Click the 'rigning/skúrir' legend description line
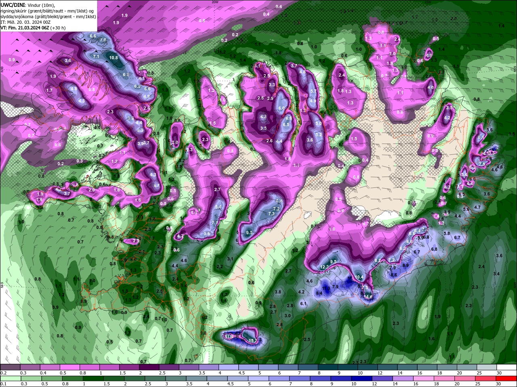517x387 pixels. pos(47,10)
